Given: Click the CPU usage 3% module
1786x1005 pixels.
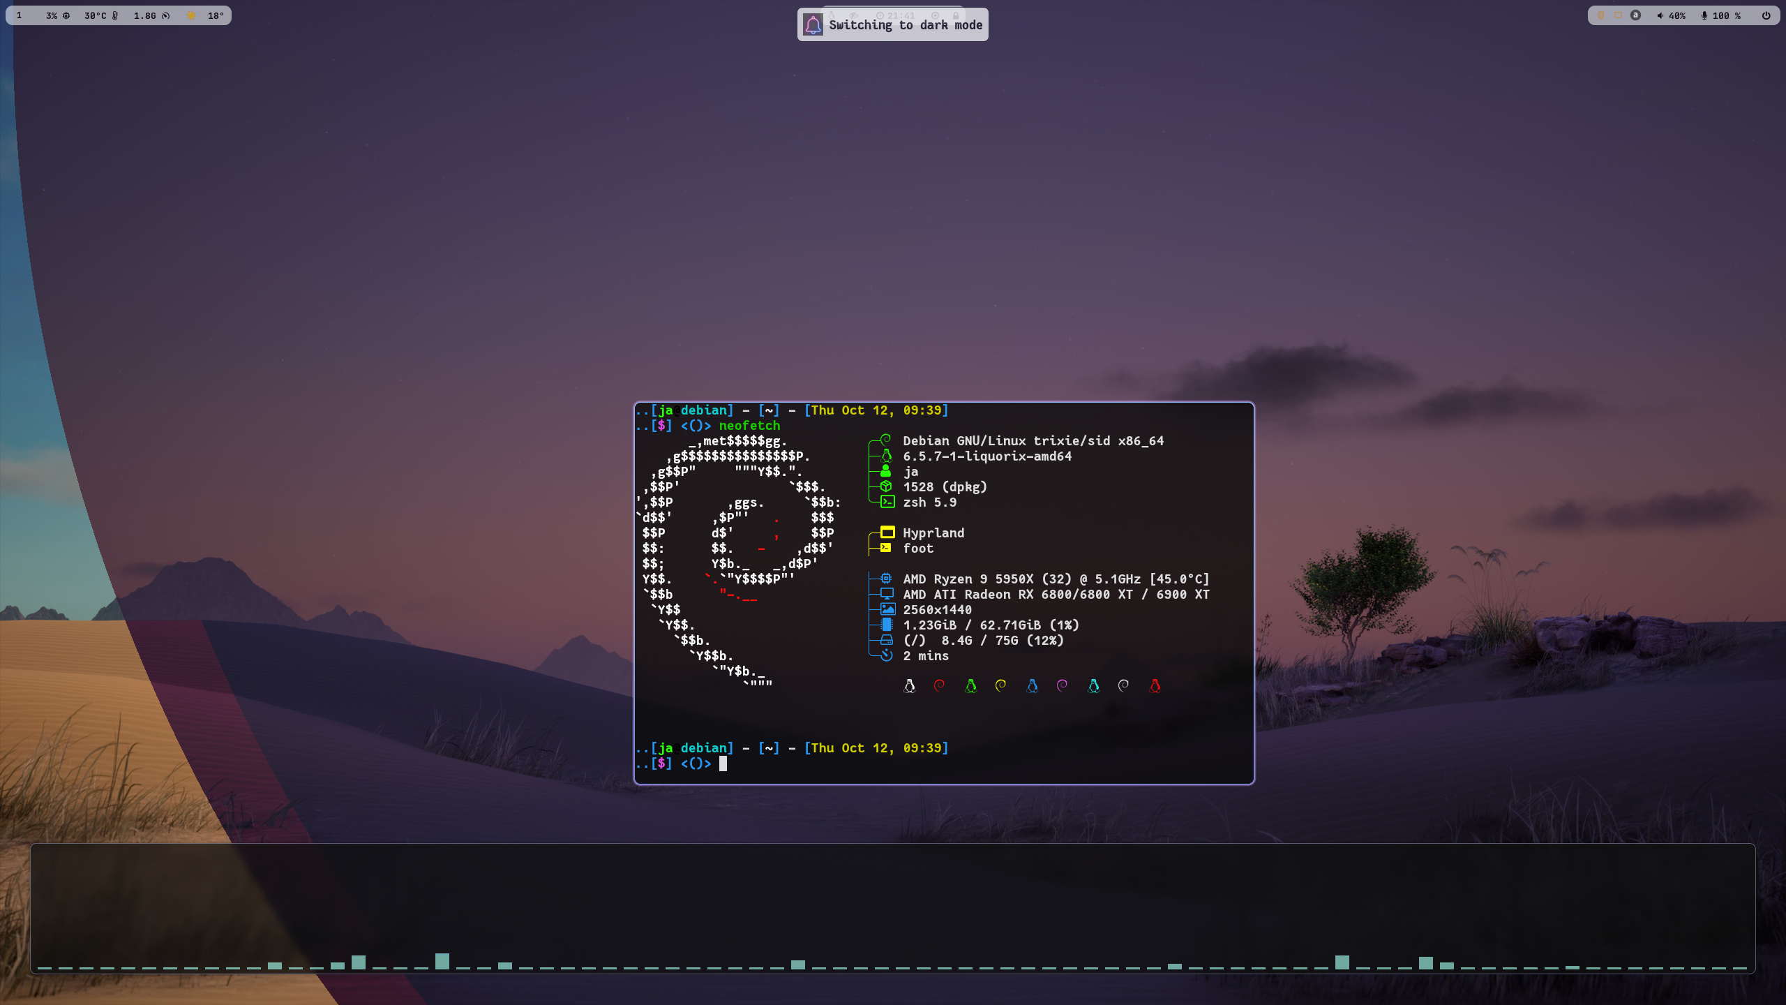Looking at the screenshot, I should (x=57, y=15).
